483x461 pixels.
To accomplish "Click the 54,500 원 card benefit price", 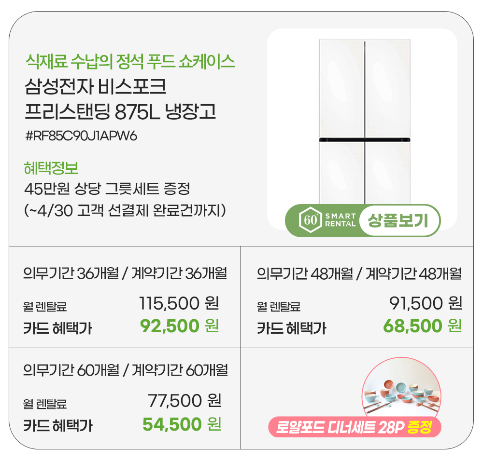I will click(x=182, y=424).
